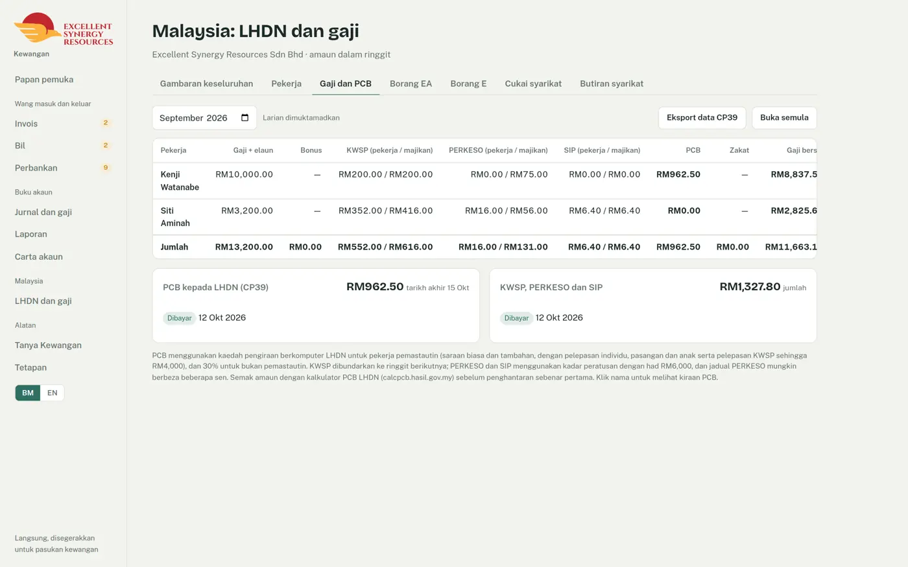This screenshot has width=908, height=567.
Task: Open the calendar picker icon in month field
Action: tap(245, 118)
